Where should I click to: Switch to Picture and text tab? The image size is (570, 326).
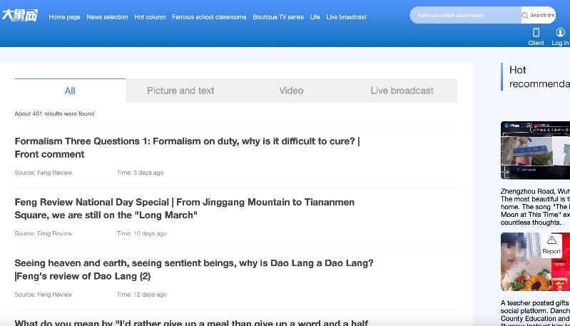point(180,91)
